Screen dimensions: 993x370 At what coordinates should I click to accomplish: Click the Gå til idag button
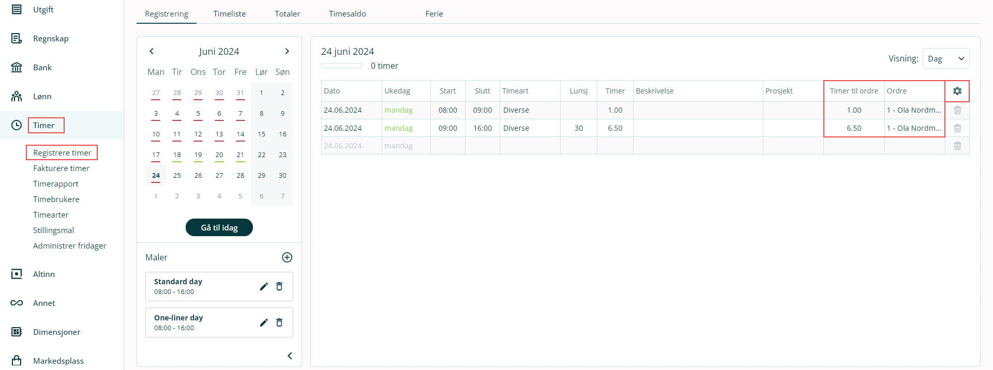[219, 227]
